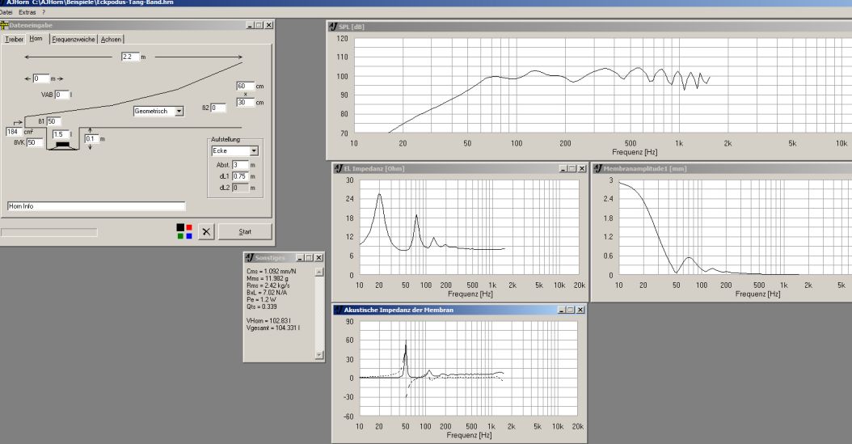The image size is (852, 444).
Task: Select the Achsen tab
Action: pos(112,39)
